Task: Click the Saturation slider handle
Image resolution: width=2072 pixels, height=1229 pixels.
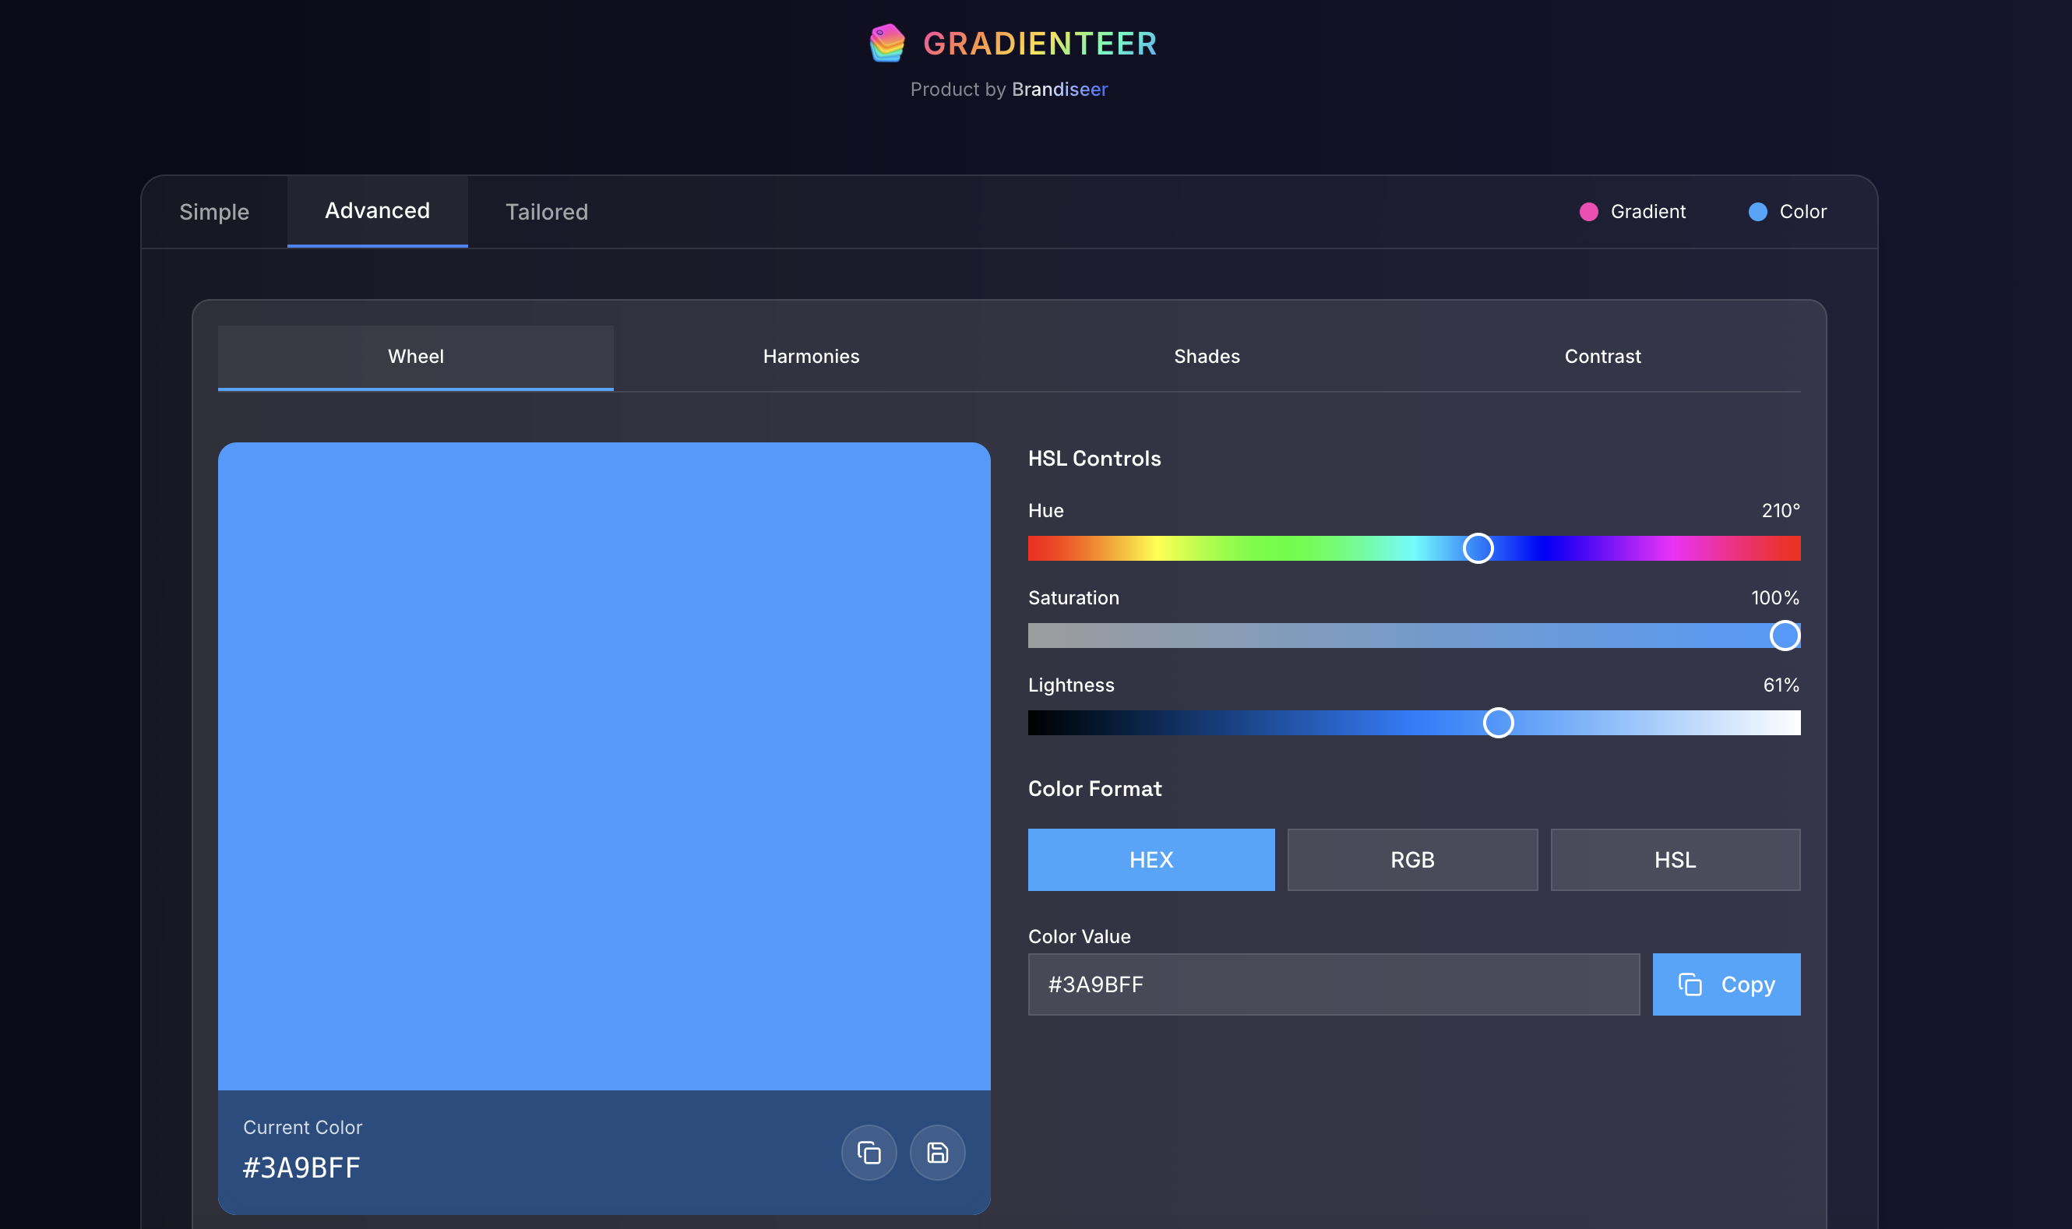Action: coord(1785,636)
